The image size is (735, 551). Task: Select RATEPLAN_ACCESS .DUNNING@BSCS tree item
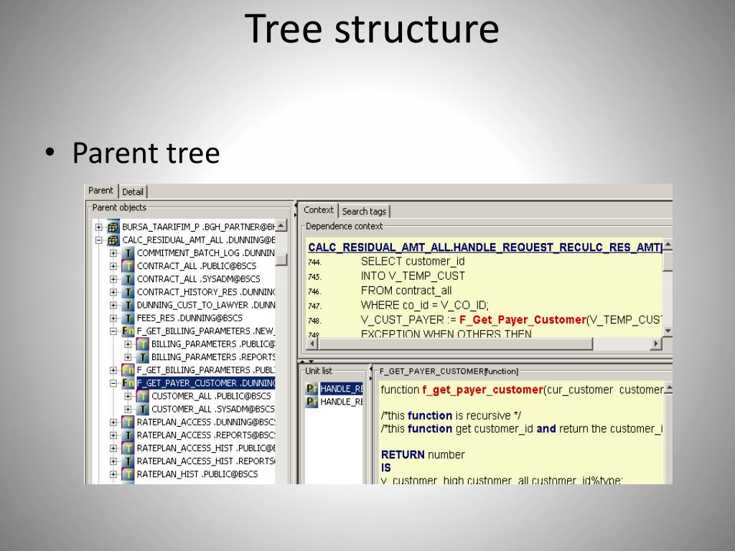pyautogui.click(x=205, y=422)
